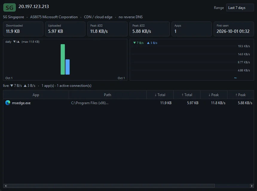Click the 14.6 KB/s axis label

pyautogui.click(x=244, y=54)
